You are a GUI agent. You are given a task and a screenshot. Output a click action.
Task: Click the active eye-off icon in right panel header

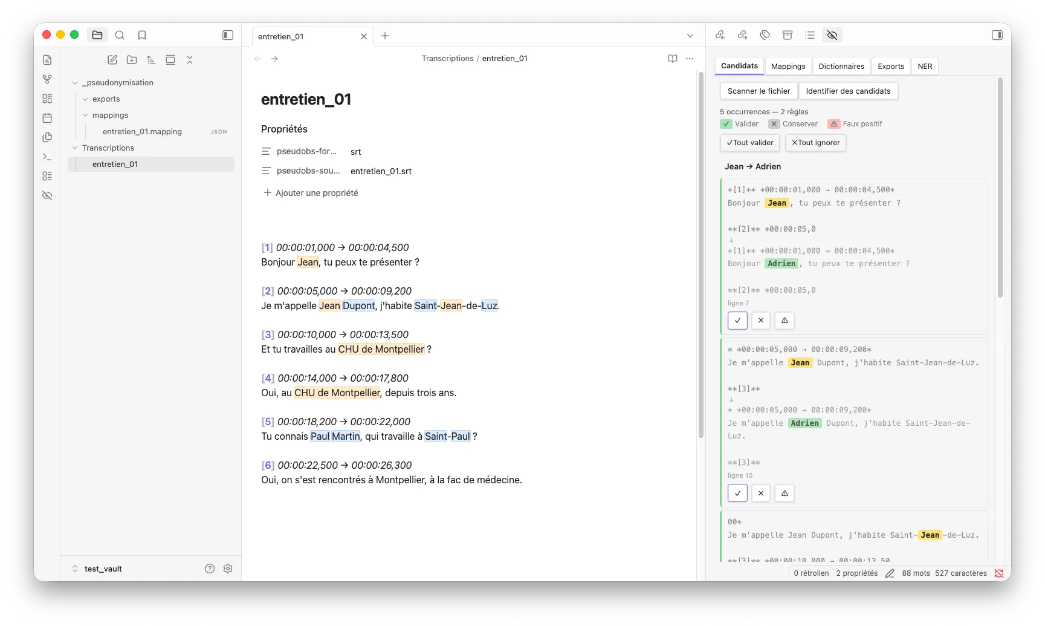pyautogui.click(x=832, y=35)
